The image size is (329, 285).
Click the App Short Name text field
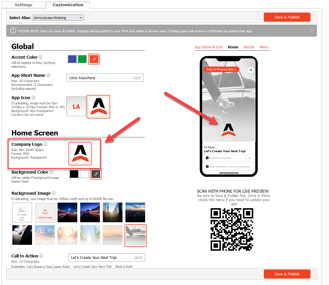100,78
